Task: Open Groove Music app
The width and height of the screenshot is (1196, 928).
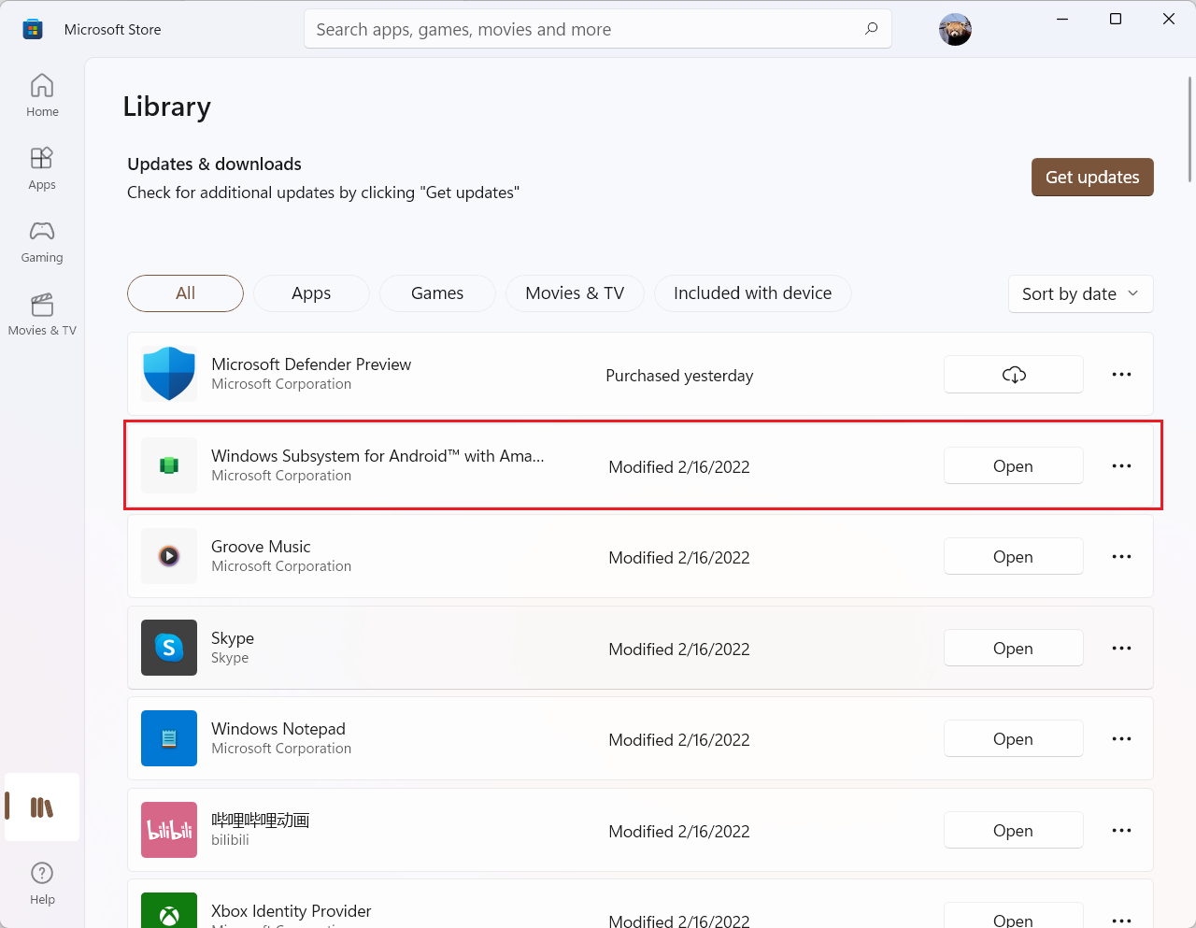Action: point(1014,556)
